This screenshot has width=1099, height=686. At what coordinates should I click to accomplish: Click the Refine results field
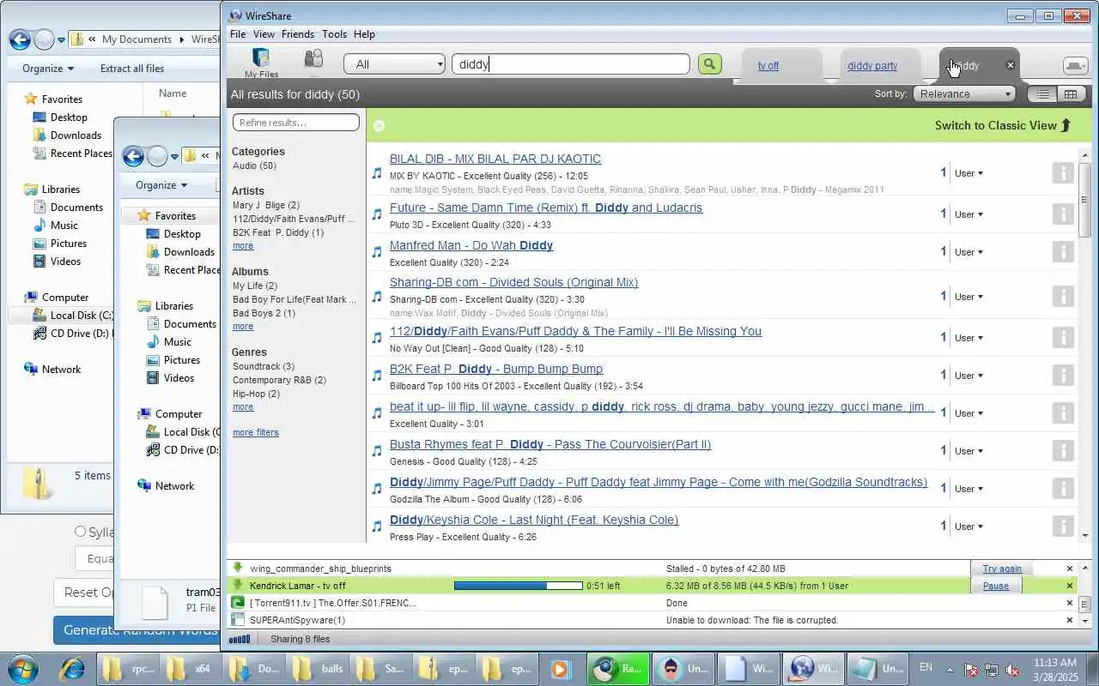coord(296,123)
